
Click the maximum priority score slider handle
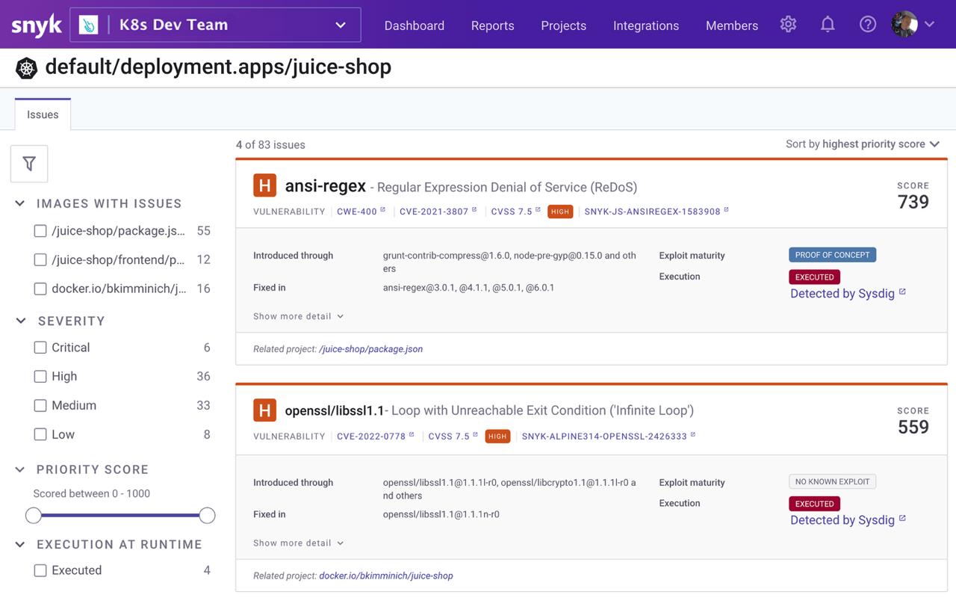pyautogui.click(x=208, y=515)
